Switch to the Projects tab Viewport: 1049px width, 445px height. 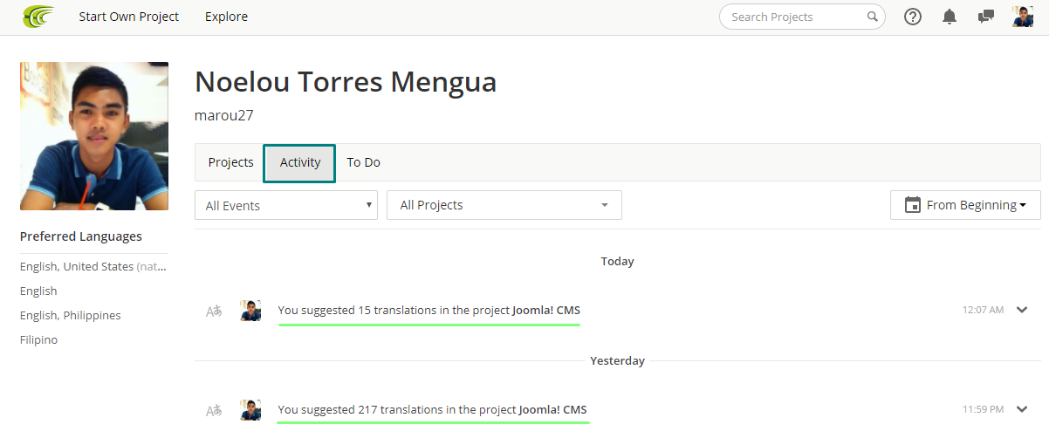[x=230, y=162]
